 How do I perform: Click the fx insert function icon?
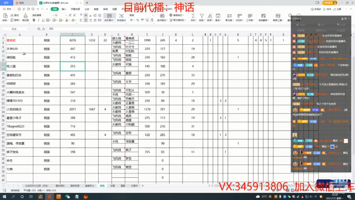44,29
